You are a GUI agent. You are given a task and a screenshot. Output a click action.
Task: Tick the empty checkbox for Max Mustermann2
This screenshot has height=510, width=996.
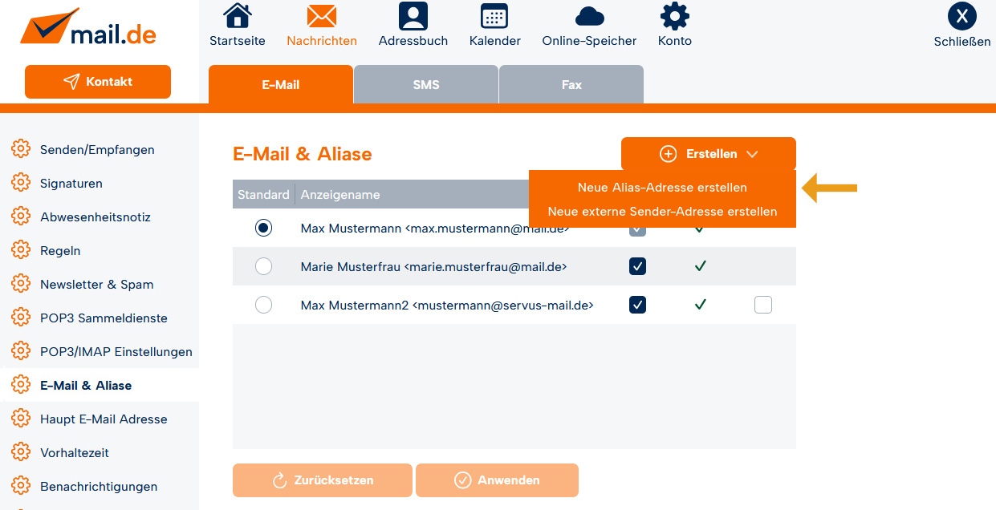pyautogui.click(x=762, y=305)
